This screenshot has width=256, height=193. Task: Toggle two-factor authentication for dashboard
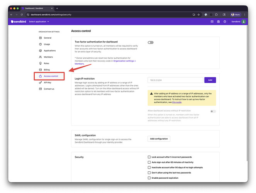tap(151, 42)
